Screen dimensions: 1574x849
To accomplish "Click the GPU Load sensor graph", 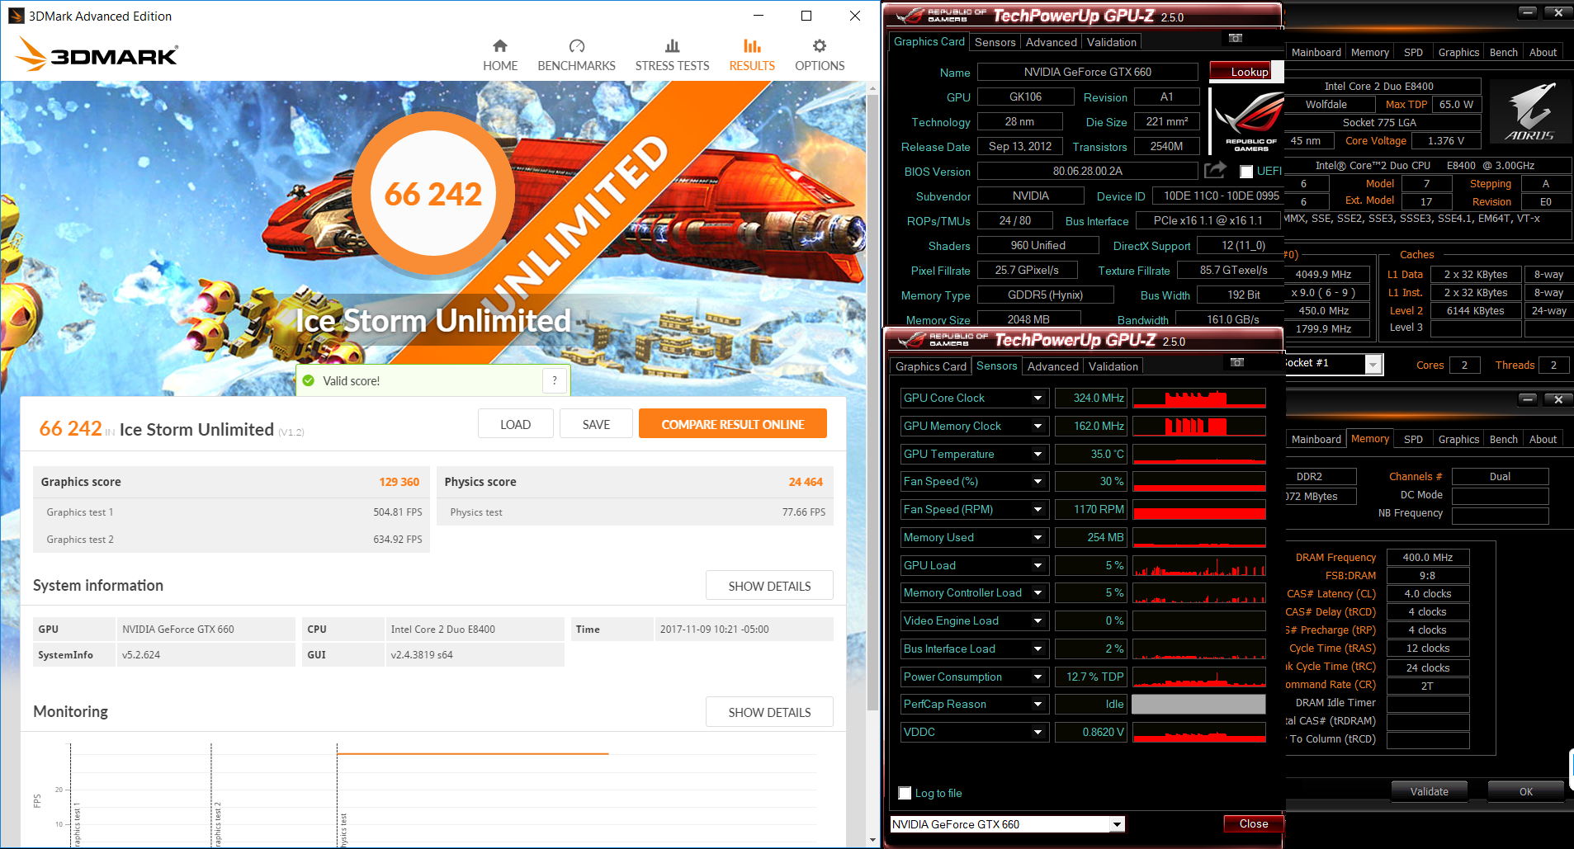I will 1199,566.
